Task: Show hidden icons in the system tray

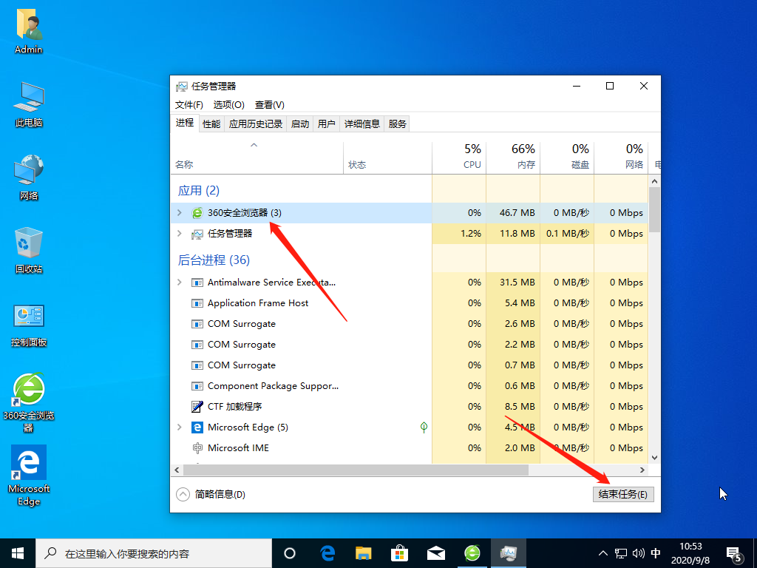Action: 603,552
